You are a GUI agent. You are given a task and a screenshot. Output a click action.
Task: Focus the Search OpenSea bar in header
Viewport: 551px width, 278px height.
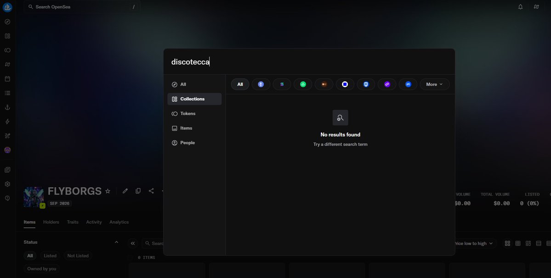tap(82, 7)
